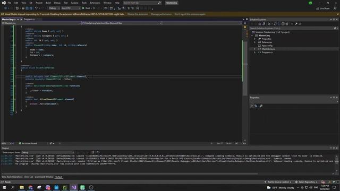Image resolution: width=340 pixels, height=191 pixels.
Task: Click the Start Without Debugging outline arrow
Action: pos(95,8)
